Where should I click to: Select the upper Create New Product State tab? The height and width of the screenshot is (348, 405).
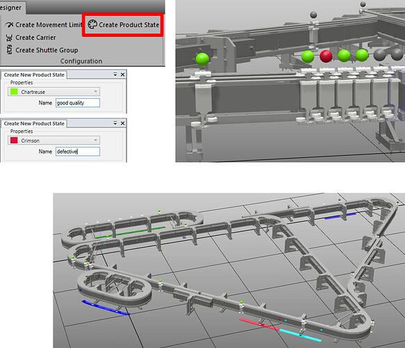click(34, 74)
